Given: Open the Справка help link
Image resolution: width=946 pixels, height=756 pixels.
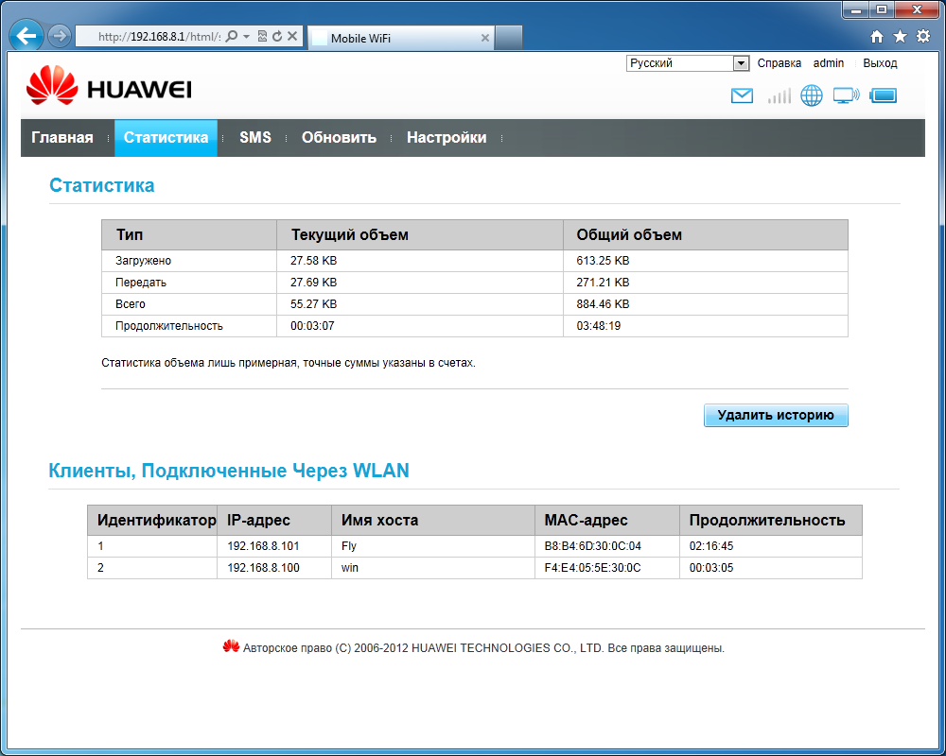Looking at the screenshot, I should (779, 62).
